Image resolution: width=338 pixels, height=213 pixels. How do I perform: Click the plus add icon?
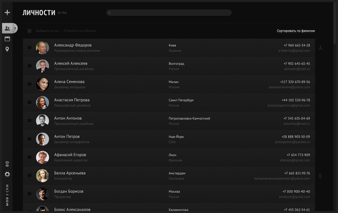(x=7, y=12)
